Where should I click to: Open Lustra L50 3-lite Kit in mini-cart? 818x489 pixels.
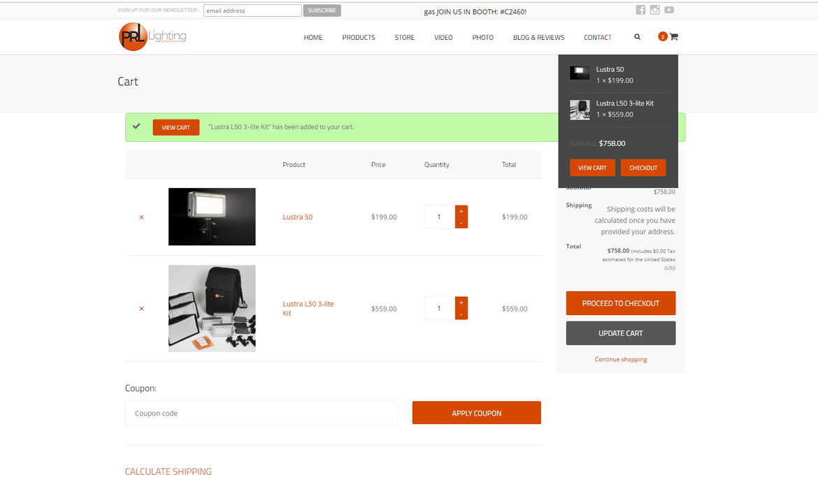point(624,103)
